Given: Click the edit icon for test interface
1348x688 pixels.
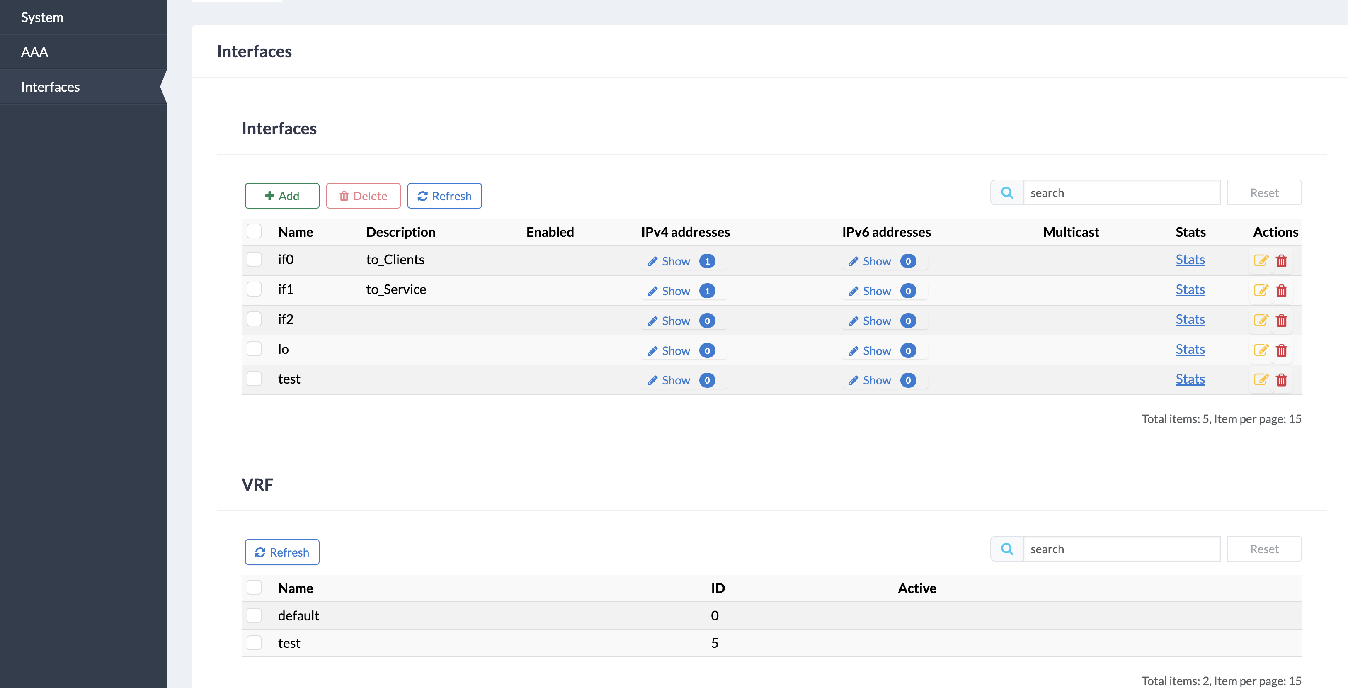Looking at the screenshot, I should tap(1260, 379).
